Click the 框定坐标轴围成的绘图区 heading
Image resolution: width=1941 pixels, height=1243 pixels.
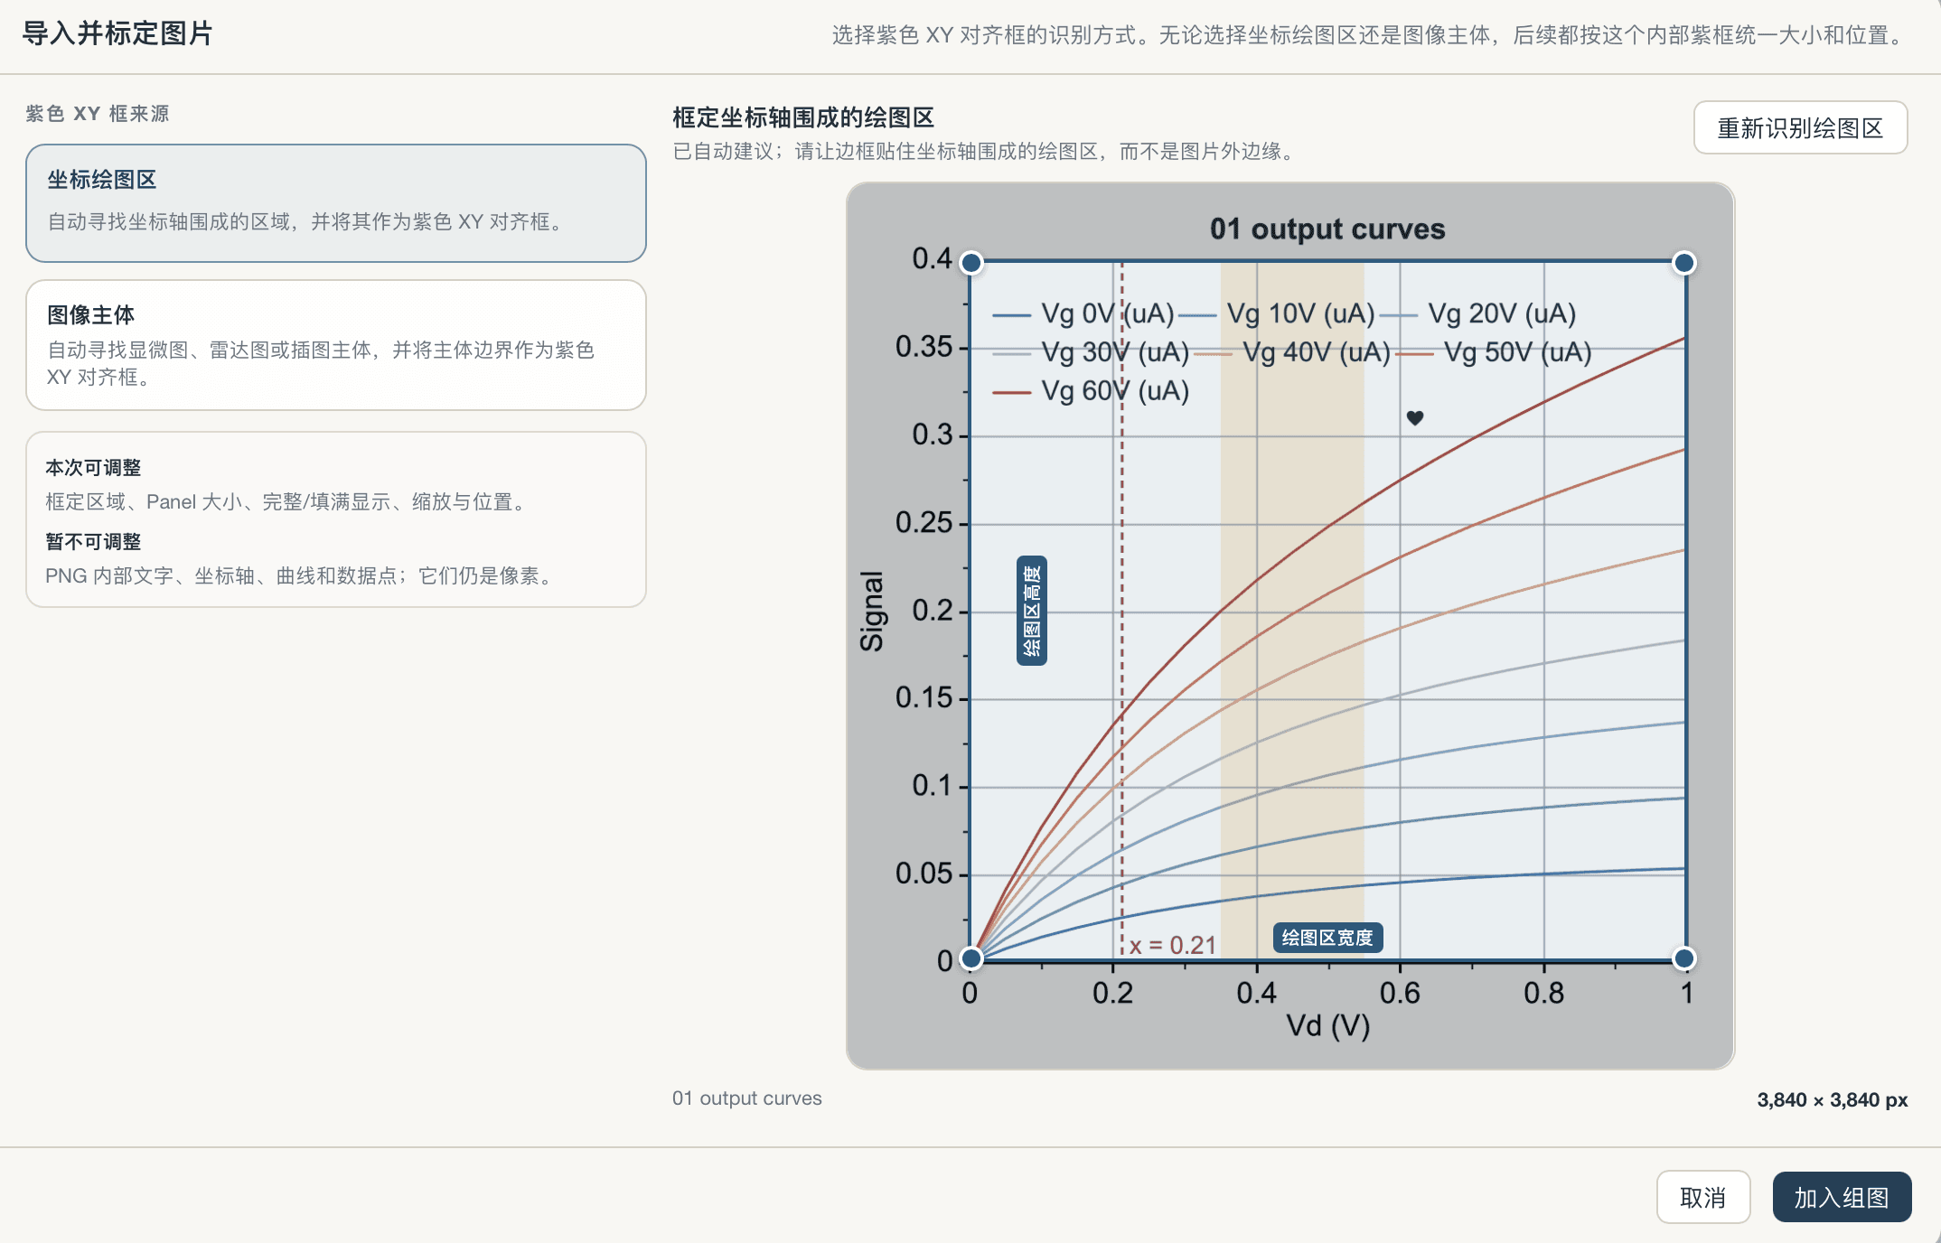pyautogui.click(x=803, y=117)
